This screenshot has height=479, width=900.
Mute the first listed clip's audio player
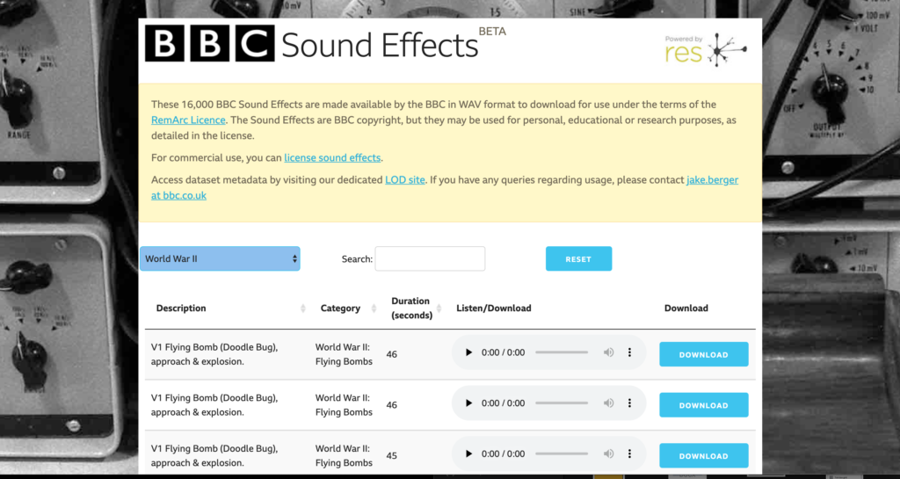click(608, 352)
